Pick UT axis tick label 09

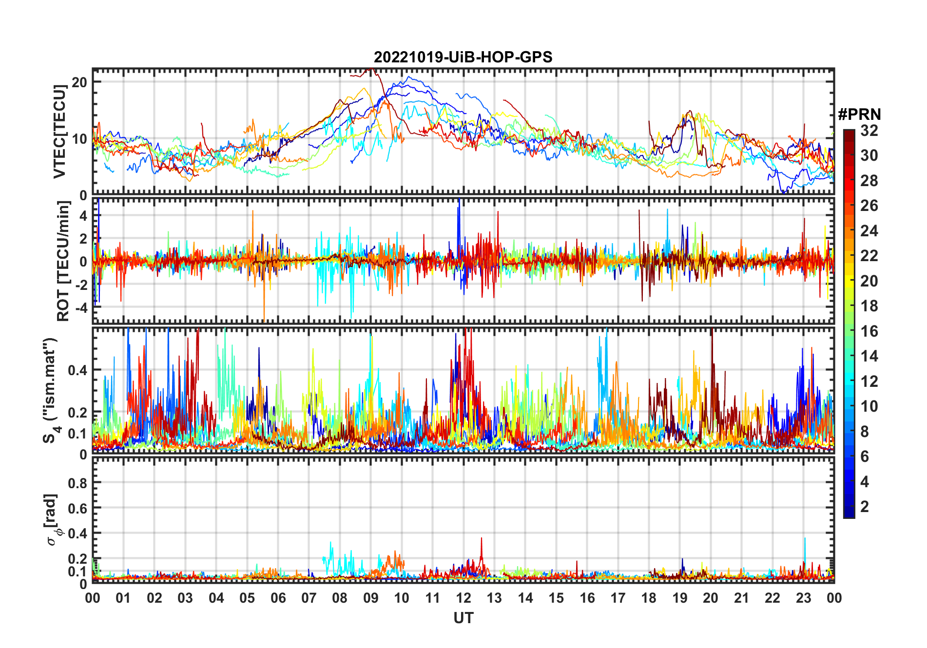coord(371,598)
